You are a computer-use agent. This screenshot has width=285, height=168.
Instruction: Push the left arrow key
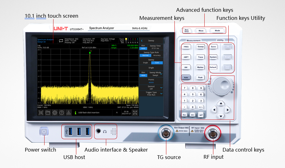click(214, 110)
